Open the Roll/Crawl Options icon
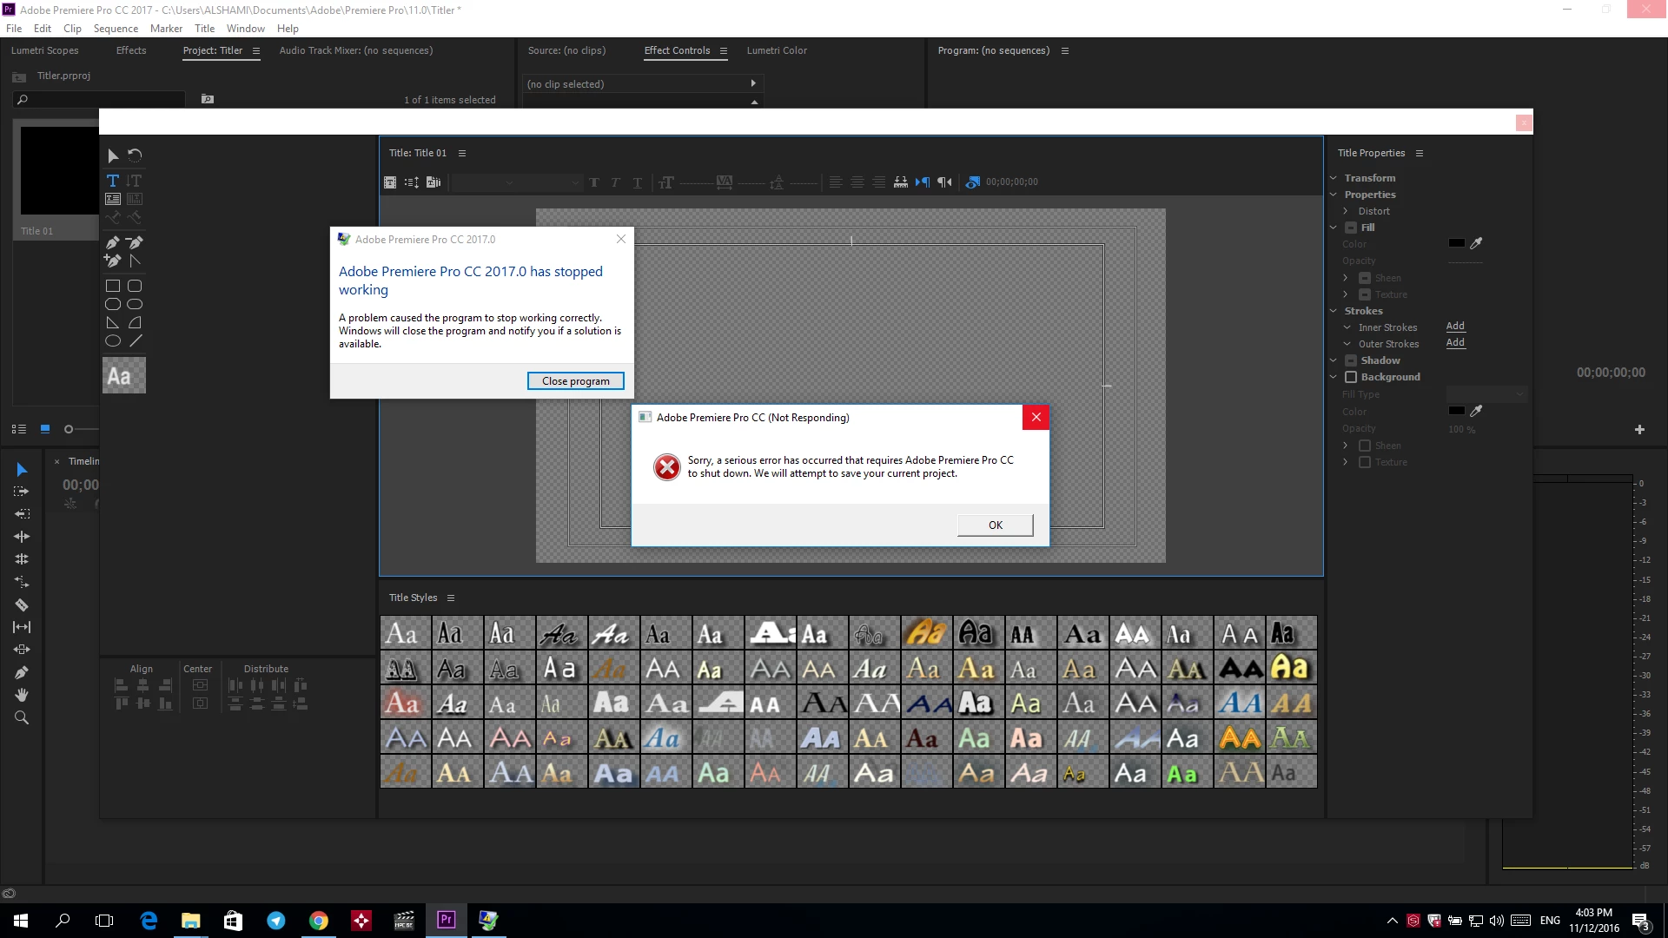This screenshot has width=1668, height=938. [412, 182]
